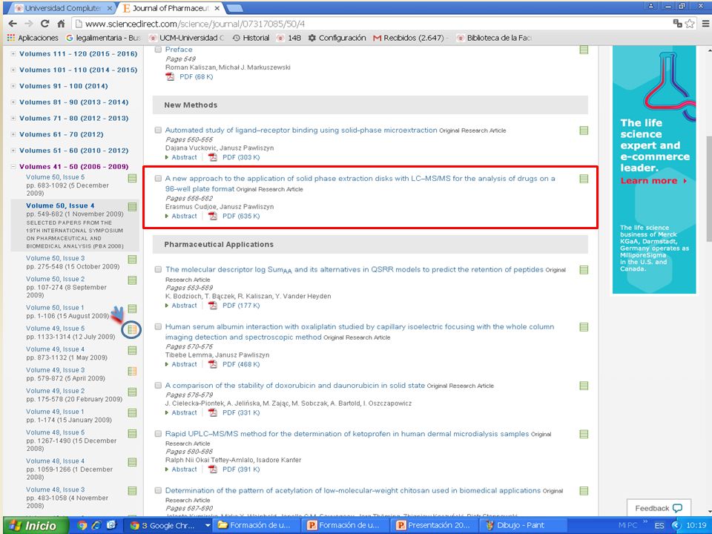Image resolution: width=712 pixels, height=534 pixels.
Task: Click green icon next to Volume 48, Issue 5
Action: (x=132, y=434)
